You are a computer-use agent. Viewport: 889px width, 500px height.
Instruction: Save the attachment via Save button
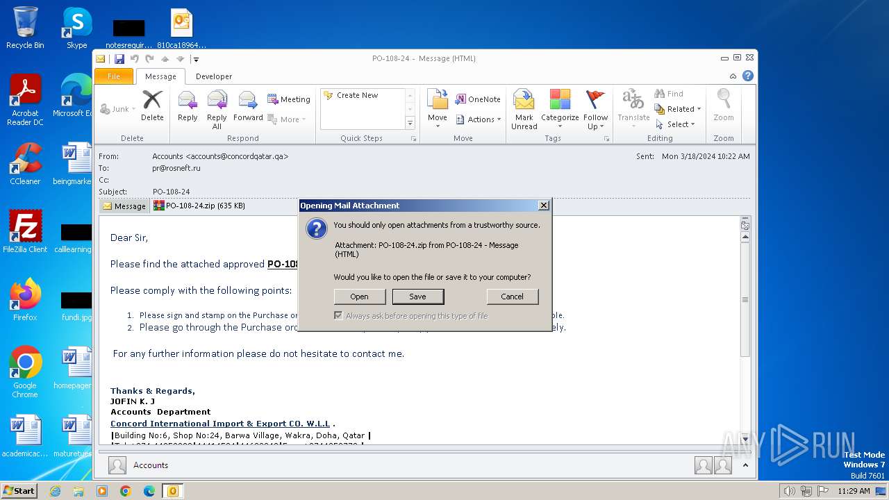[x=417, y=297]
